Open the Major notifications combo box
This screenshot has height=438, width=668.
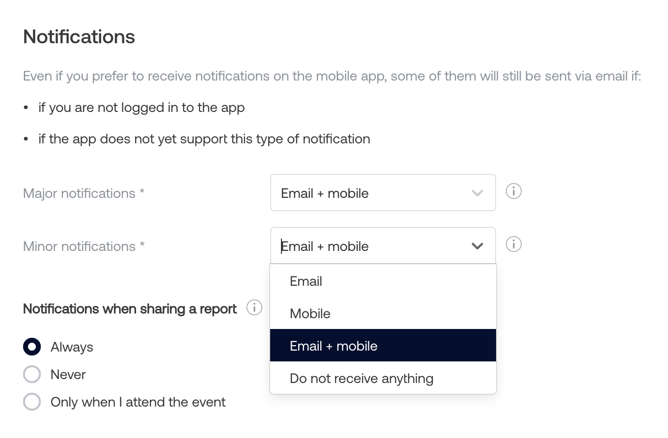[x=373, y=193]
